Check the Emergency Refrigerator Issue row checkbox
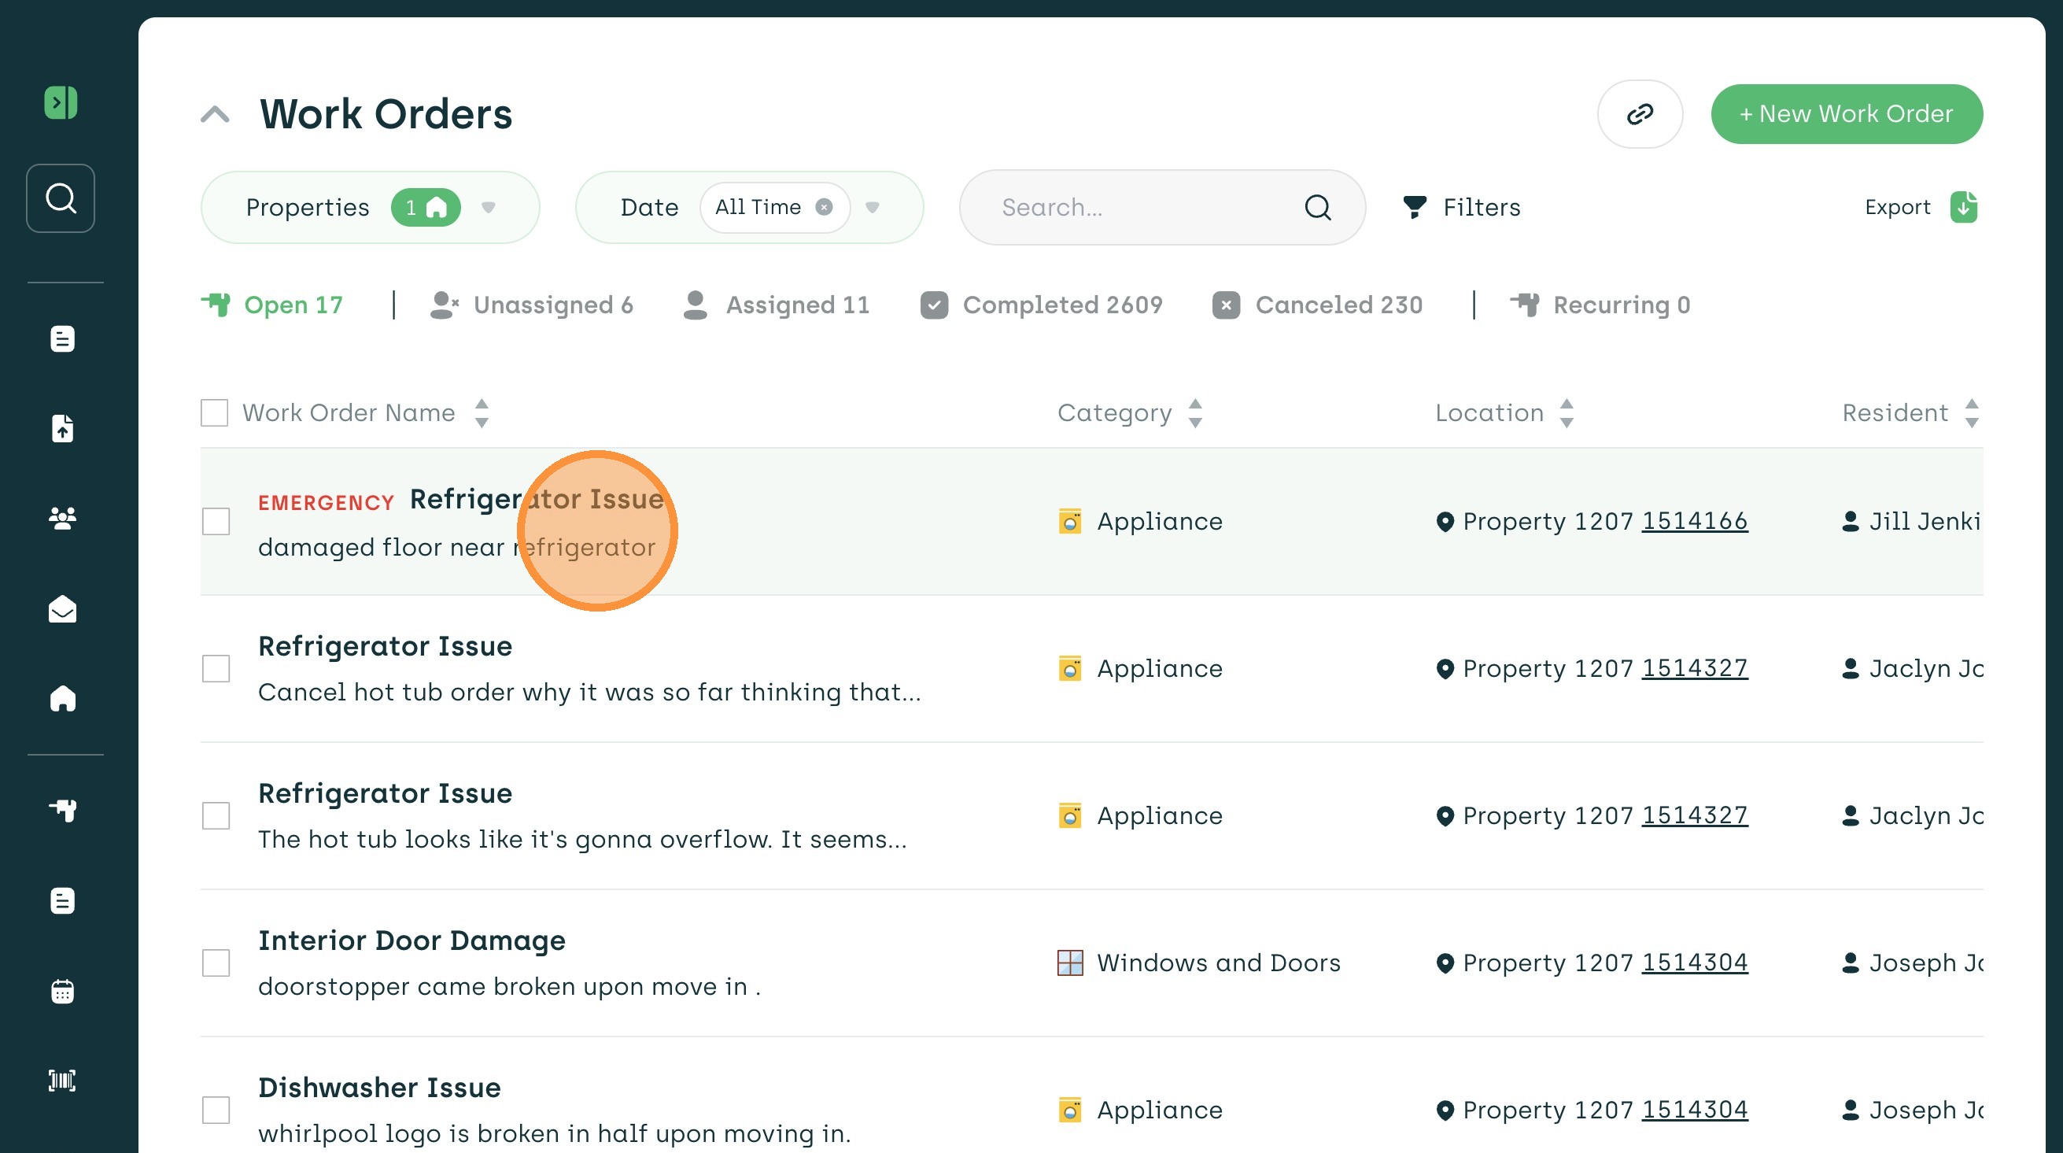Viewport: 2063px width, 1153px height. 216,522
